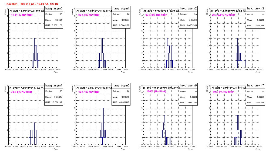Click the N_avg = 4.814e+04 label

pyautogui.click(x=94, y=11)
